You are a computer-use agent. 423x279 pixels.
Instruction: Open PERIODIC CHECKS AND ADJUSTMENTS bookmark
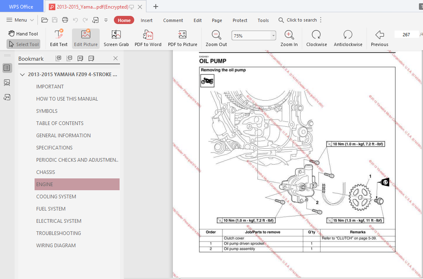[77, 160]
